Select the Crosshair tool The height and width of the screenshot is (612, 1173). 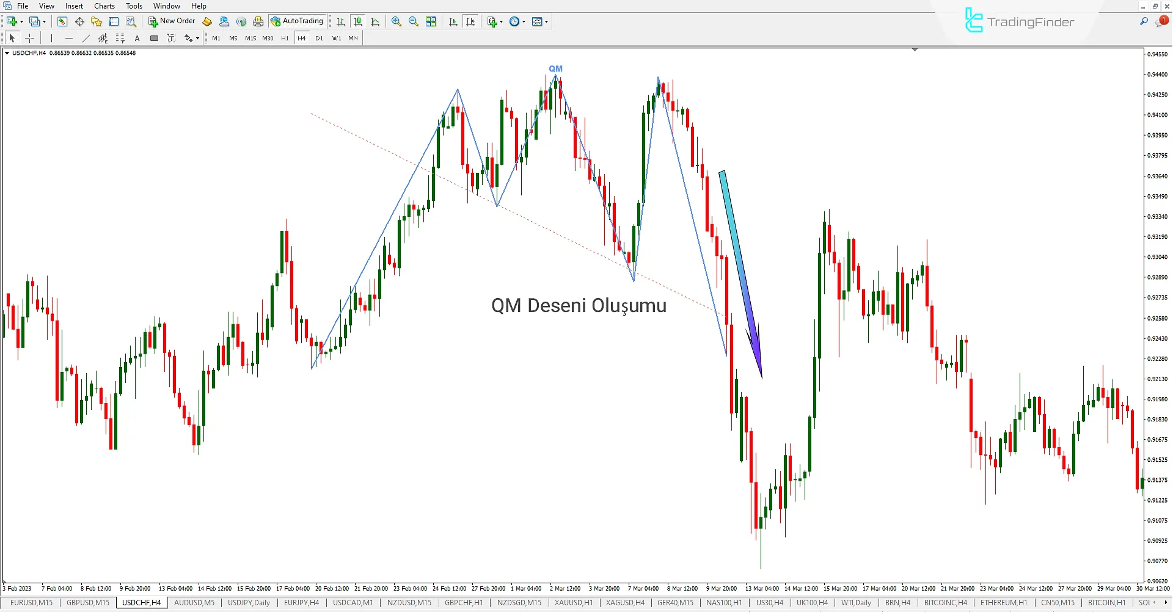click(29, 38)
